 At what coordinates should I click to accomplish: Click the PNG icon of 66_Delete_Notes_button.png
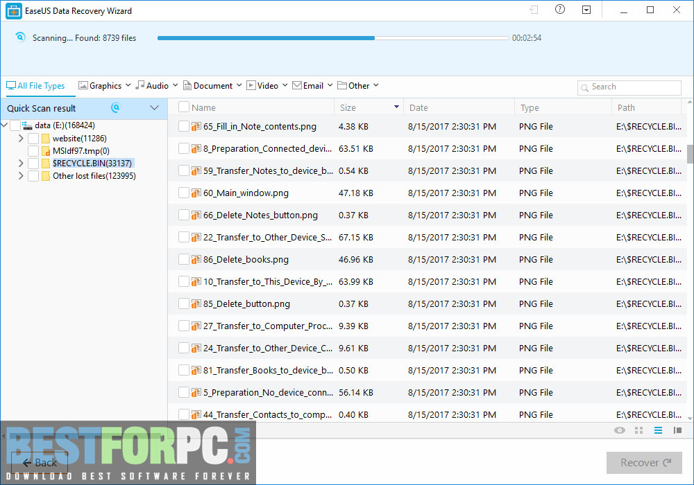point(196,215)
